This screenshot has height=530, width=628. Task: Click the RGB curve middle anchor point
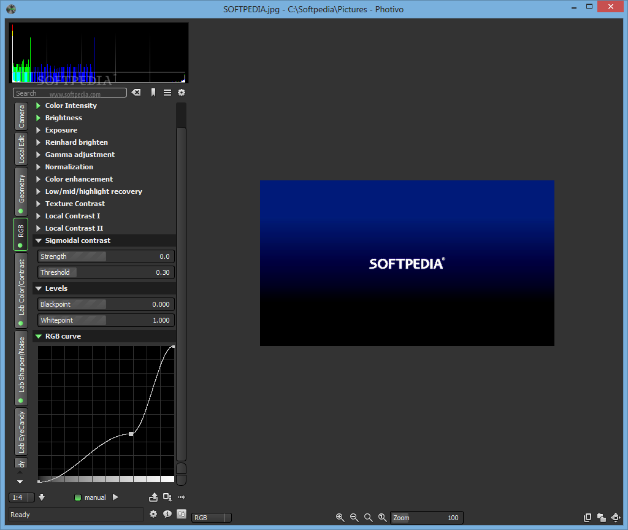pos(131,434)
